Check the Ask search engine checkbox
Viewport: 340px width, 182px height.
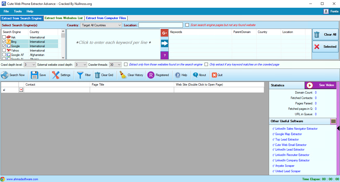(4, 37)
